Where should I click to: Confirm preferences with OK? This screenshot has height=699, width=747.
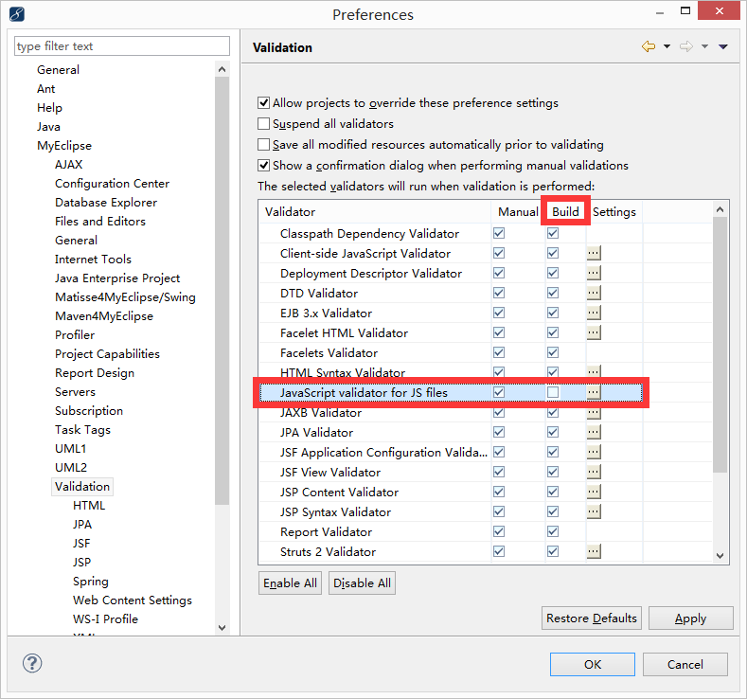(593, 664)
